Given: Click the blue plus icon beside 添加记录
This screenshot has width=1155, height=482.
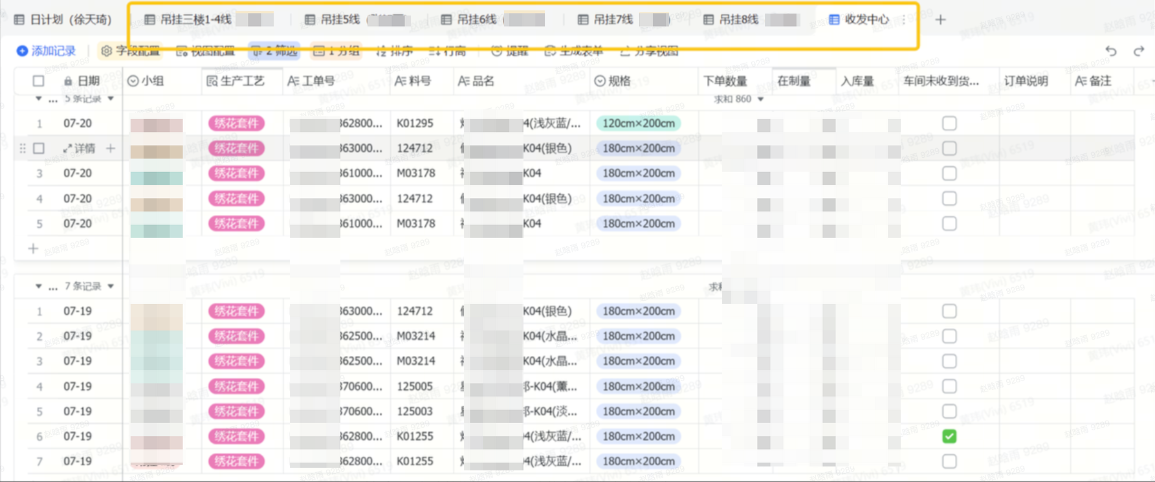Looking at the screenshot, I should tap(22, 50).
